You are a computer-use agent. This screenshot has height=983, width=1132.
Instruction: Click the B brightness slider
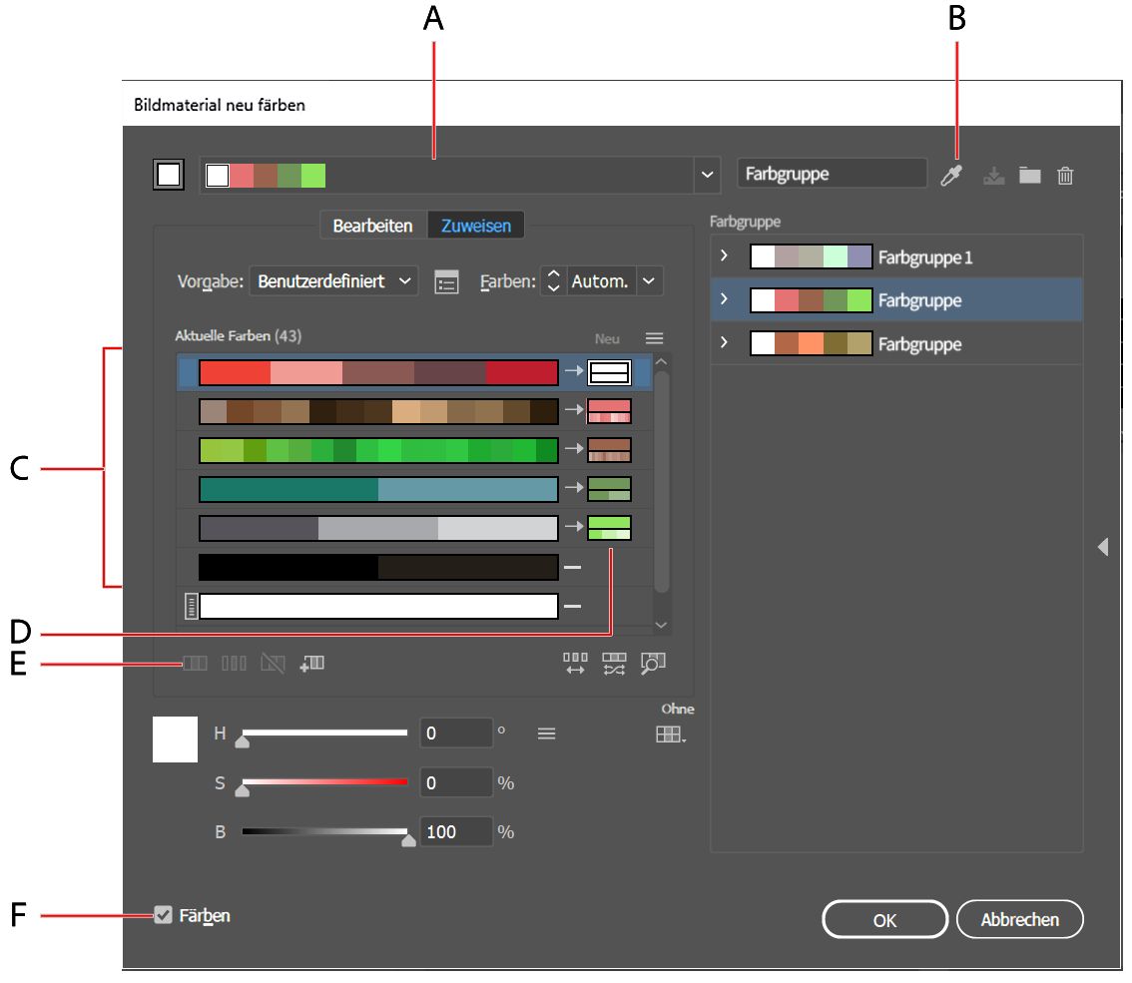324,831
